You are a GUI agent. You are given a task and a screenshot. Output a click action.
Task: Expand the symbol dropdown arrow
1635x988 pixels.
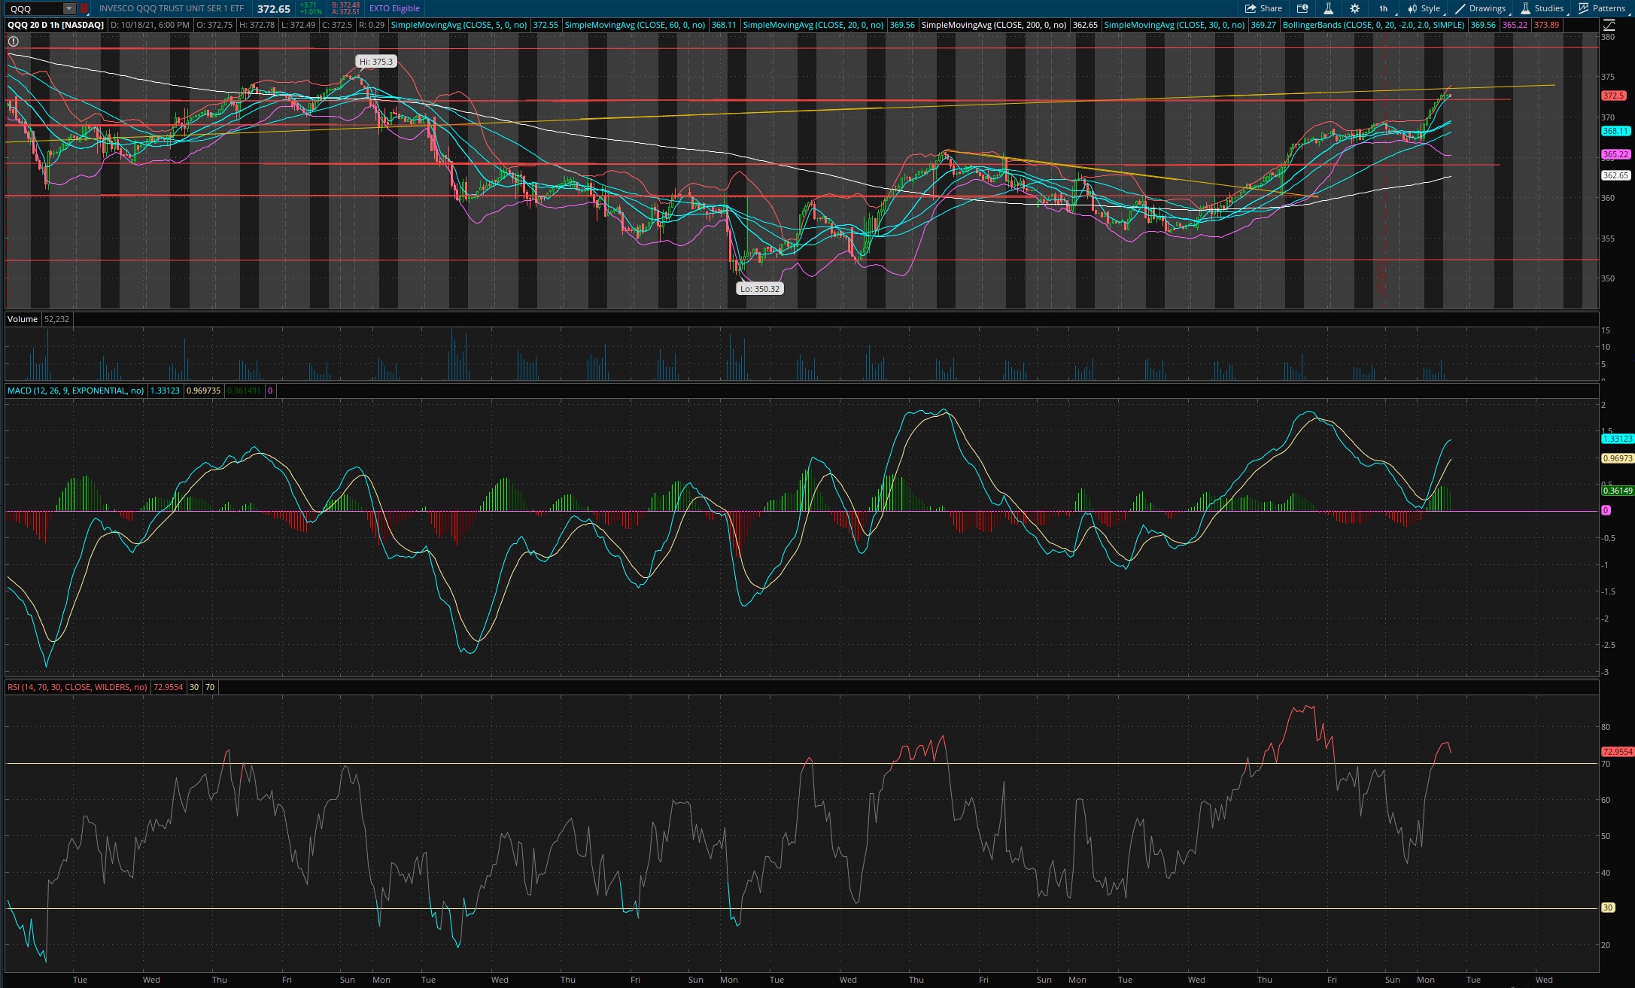click(x=69, y=8)
